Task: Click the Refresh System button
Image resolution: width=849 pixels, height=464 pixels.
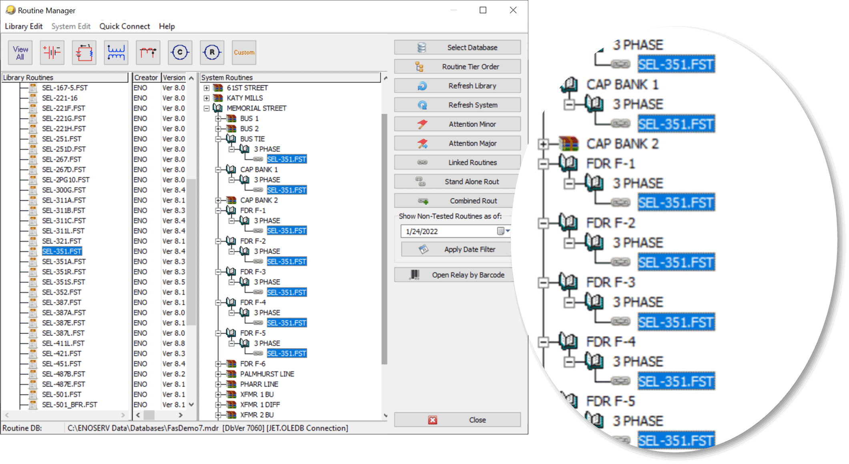Action: (457, 105)
